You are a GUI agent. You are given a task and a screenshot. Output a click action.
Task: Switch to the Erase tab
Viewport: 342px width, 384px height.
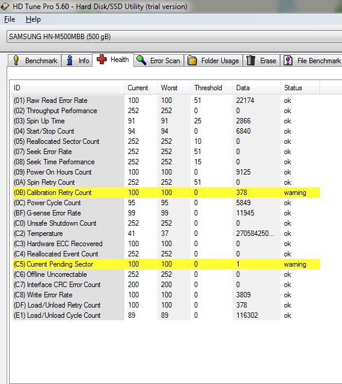(x=261, y=61)
